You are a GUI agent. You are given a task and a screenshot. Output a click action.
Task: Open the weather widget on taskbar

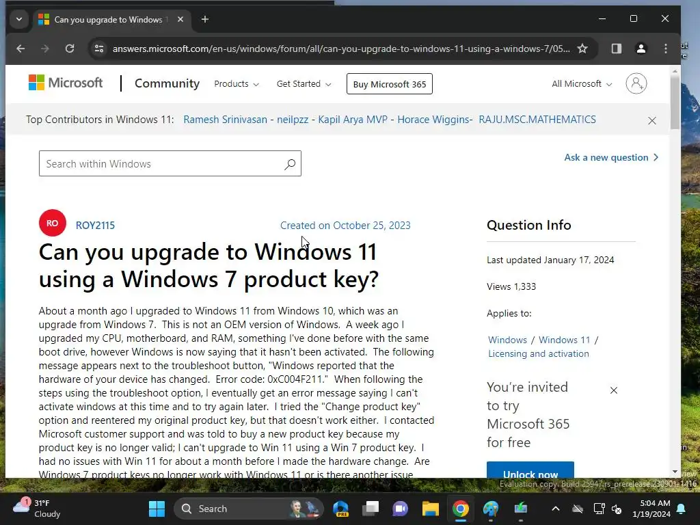pos(37,509)
